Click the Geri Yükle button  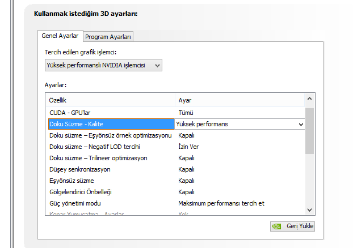coord(292,226)
